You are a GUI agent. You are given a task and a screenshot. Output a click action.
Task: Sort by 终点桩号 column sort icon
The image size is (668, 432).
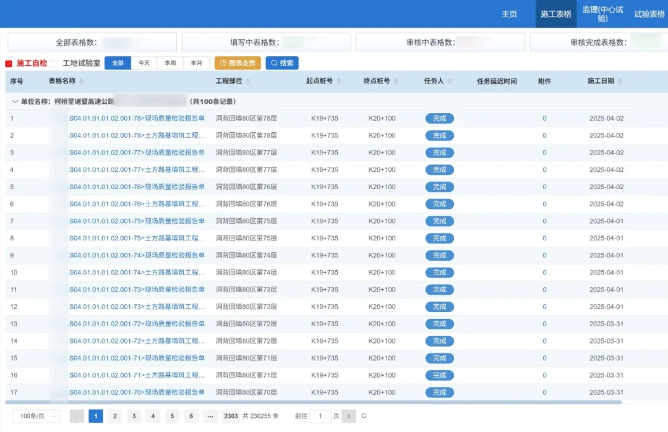pos(396,81)
